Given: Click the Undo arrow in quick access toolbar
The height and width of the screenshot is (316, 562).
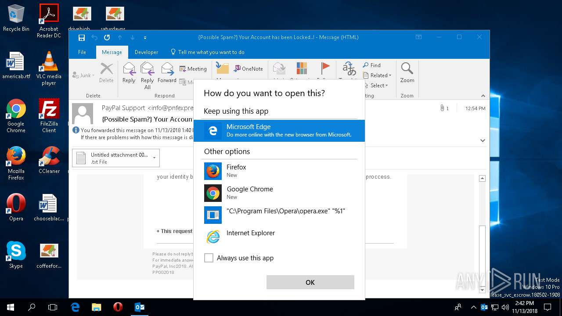Looking at the screenshot, I should click(x=94, y=37).
